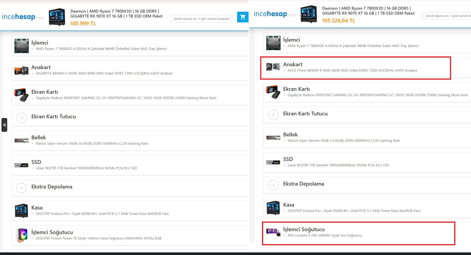Click the Bellek heading in the left page
This screenshot has width=471, height=255.
point(39,137)
